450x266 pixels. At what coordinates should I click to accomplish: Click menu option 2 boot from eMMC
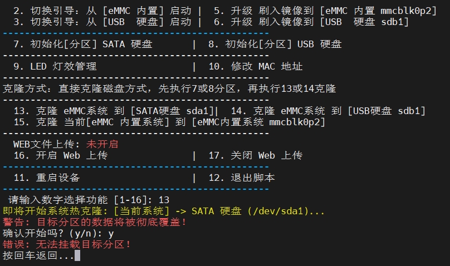coord(102,11)
